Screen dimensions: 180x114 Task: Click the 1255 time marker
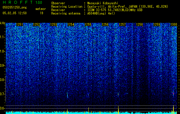point(88,25)
